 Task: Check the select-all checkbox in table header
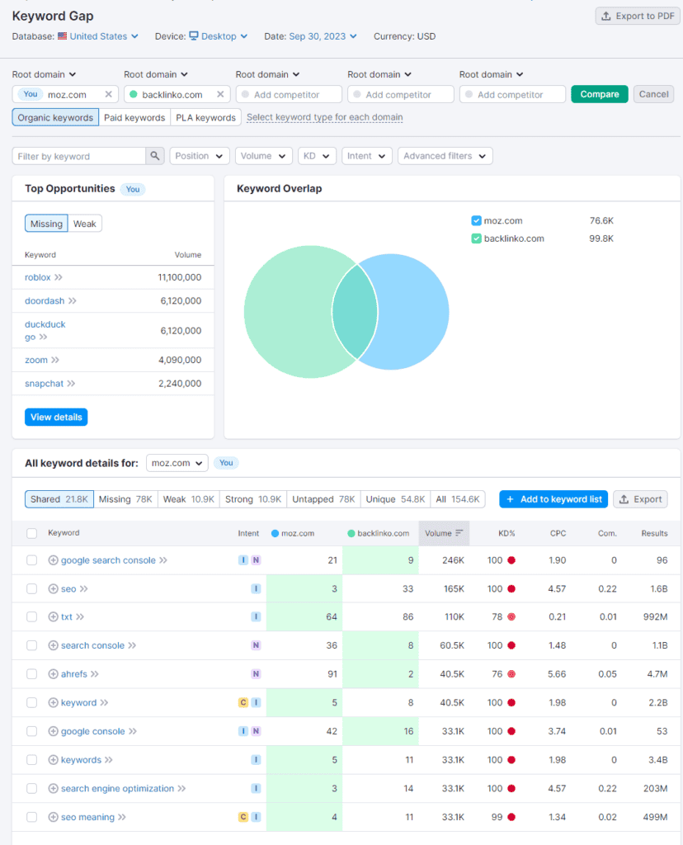pyautogui.click(x=31, y=533)
